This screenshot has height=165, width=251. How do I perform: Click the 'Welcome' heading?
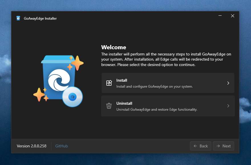click(114, 47)
